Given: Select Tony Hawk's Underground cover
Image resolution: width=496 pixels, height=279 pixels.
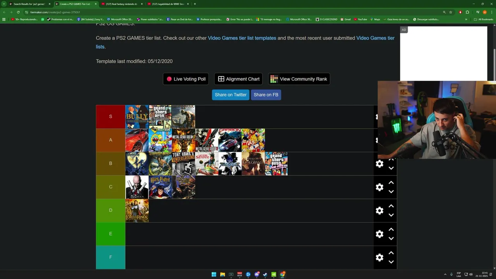Looking at the screenshot, I should click(183, 164).
